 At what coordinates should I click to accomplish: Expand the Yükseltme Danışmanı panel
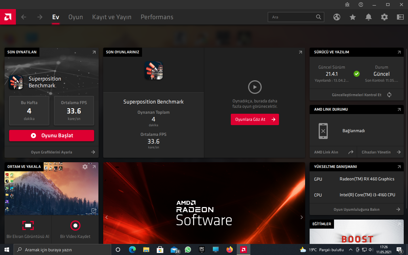point(399,167)
